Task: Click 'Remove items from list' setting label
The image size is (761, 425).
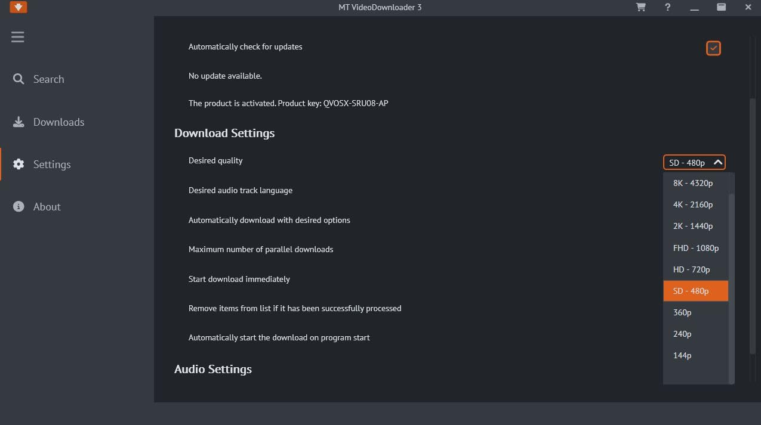Action: coord(295,308)
